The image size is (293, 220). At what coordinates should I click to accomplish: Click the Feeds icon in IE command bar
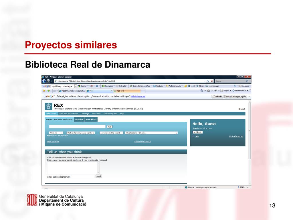click(x=209, y=91)
